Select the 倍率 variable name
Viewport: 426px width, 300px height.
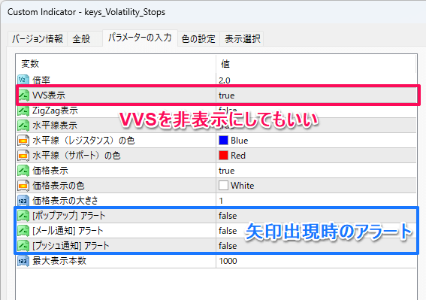pyautogui.click(x=41, y=80)
